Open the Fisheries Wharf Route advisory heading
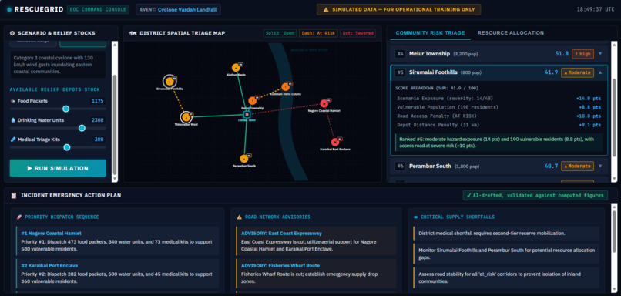This screenshot has height=296, width=621. click(280, 265)
